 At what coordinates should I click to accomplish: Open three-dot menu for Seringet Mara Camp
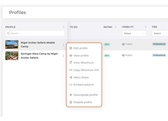coord(63,56)
